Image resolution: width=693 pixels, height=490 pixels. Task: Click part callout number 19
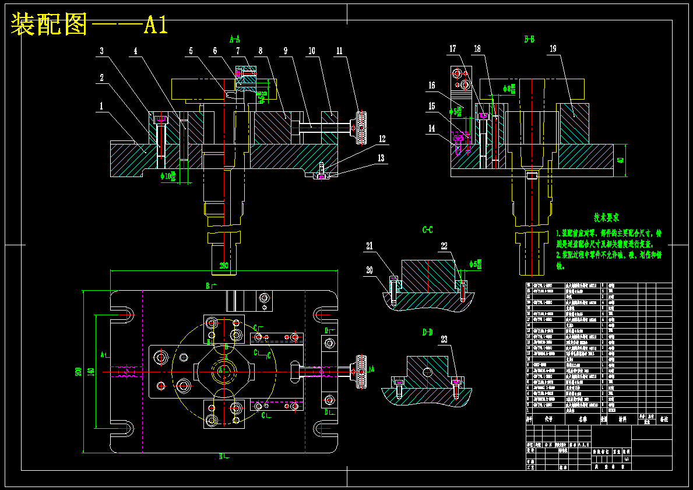[x=553, y=48]
